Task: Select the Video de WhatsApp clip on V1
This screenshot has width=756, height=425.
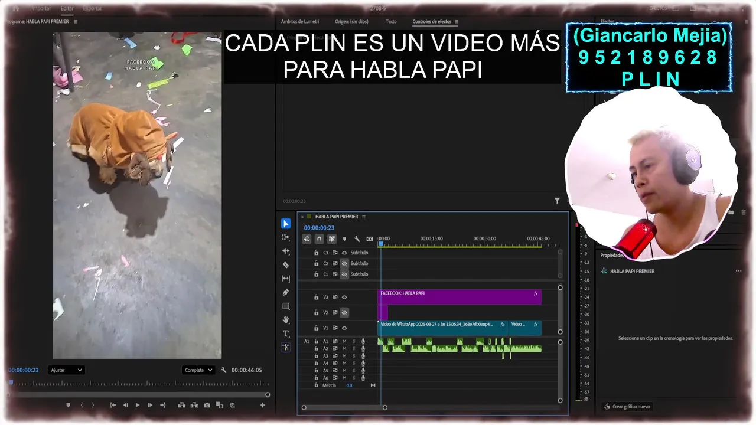Action: [442, 328]
